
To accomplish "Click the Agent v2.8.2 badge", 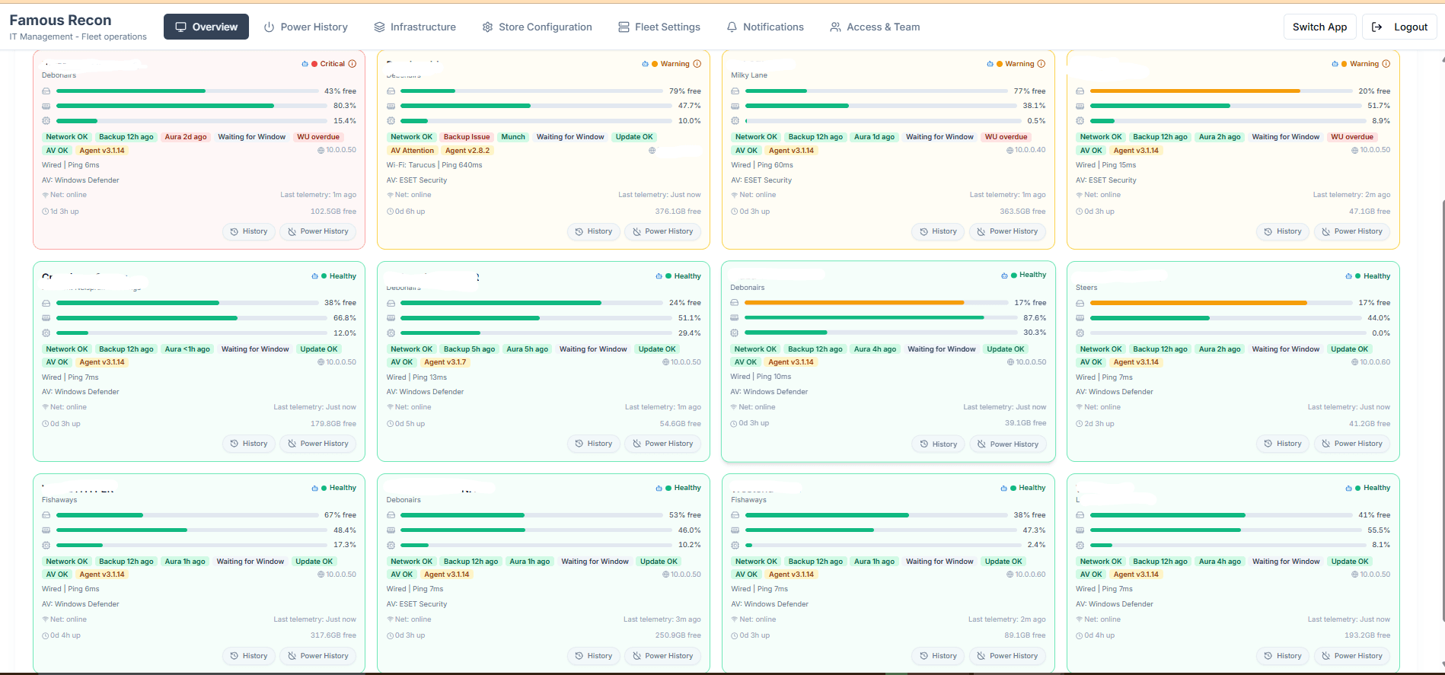I will click(467, 151).
